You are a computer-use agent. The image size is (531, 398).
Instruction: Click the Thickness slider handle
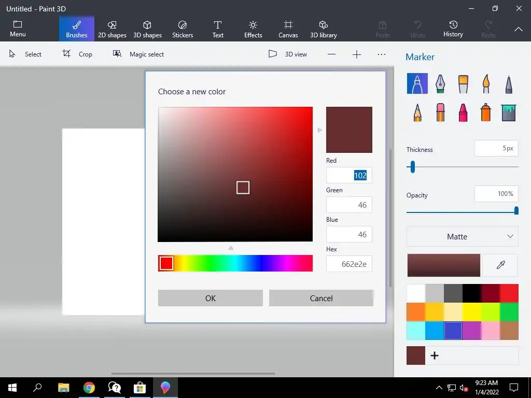(412, 167)
